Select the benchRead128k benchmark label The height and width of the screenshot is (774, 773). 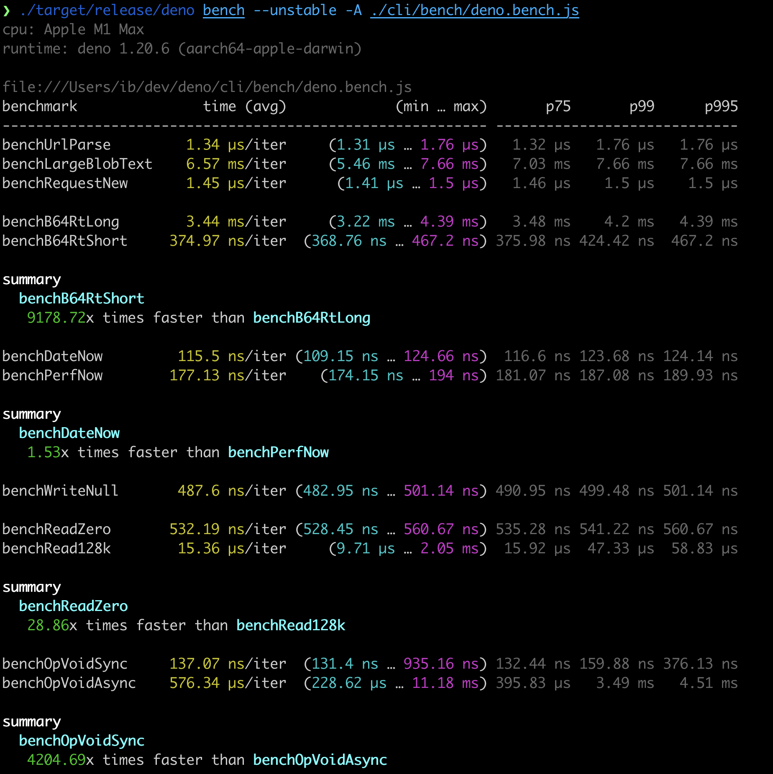point(56,548)
